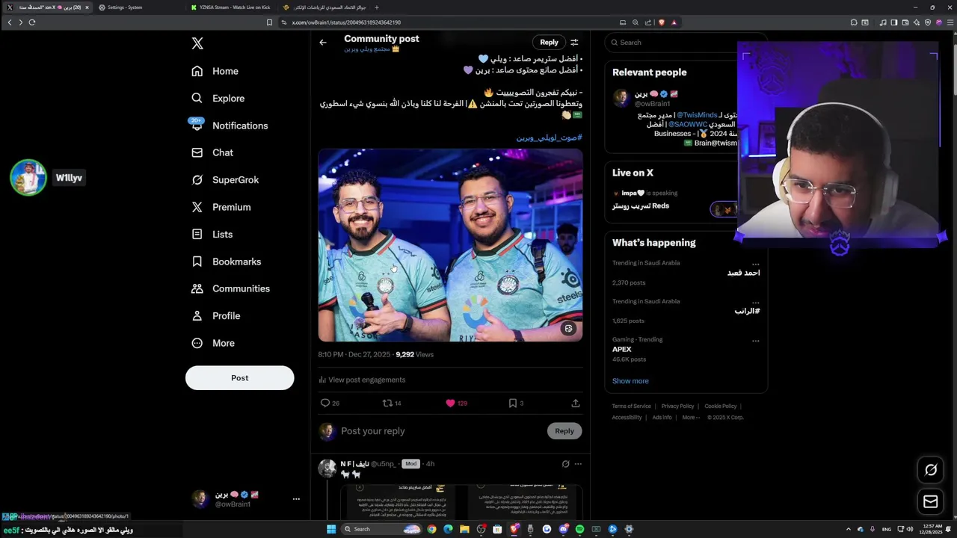The height and width of the screenshot is (538, 957).
Task: Click the Grok icon on the N F reply
Action: pyautogui.click(x=565, y=464)
